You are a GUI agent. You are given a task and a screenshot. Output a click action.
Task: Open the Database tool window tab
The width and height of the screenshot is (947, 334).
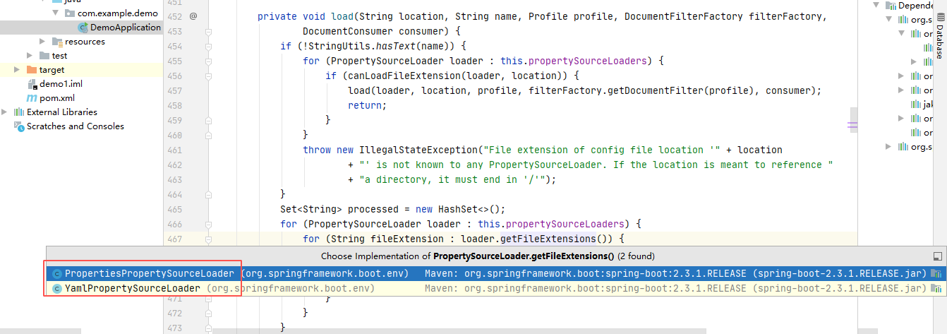tap(939, 36)
